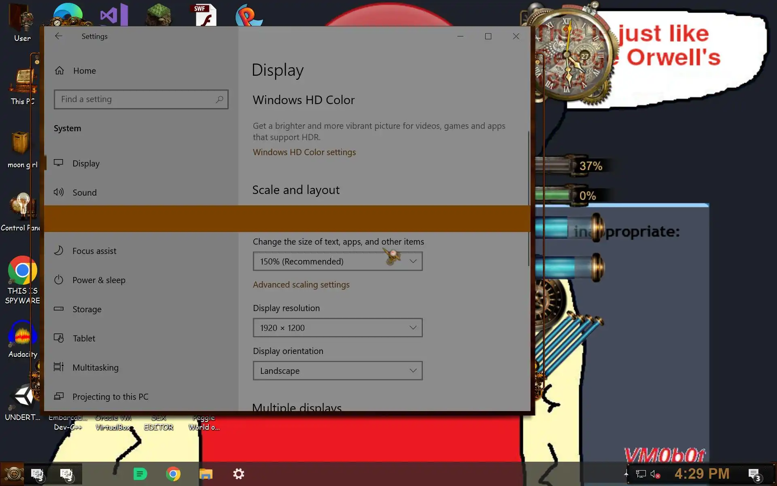Go to the Storage settings
The height and width of the screenshot is (486, 777).
pos(87,309)
